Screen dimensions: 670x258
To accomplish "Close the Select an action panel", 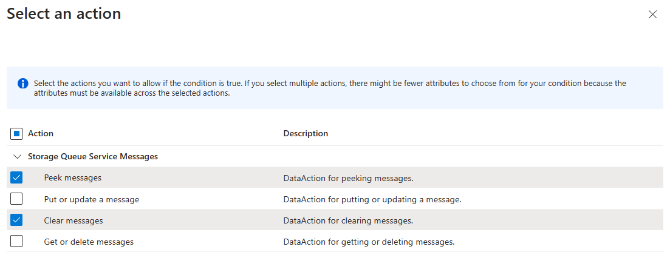I will 652,15.
